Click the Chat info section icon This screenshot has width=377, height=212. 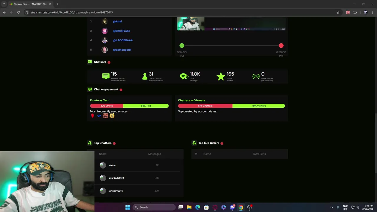tap(90, 62)
